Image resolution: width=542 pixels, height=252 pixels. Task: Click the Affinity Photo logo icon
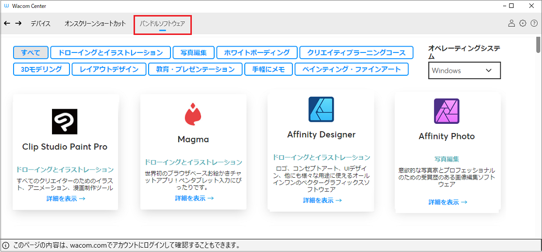pyautogui.click(x=447, y=111)
